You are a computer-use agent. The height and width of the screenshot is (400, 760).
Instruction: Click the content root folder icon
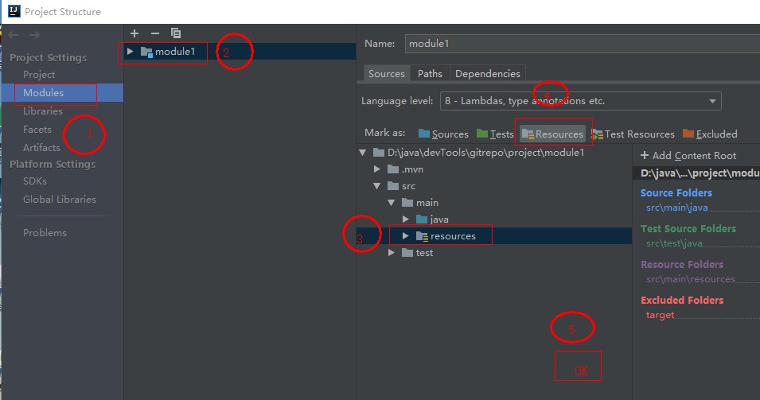379,153
